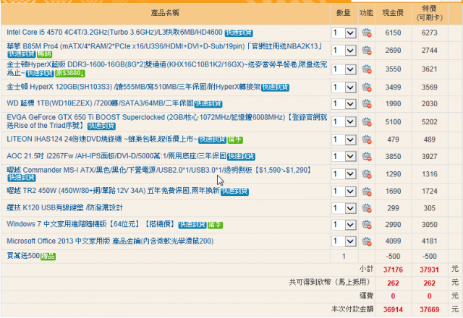Open quantity dropdown for AOC 21.5吋 monitor
The width and height of the screenshot is (463, 318).
click(x=344, y=156)
